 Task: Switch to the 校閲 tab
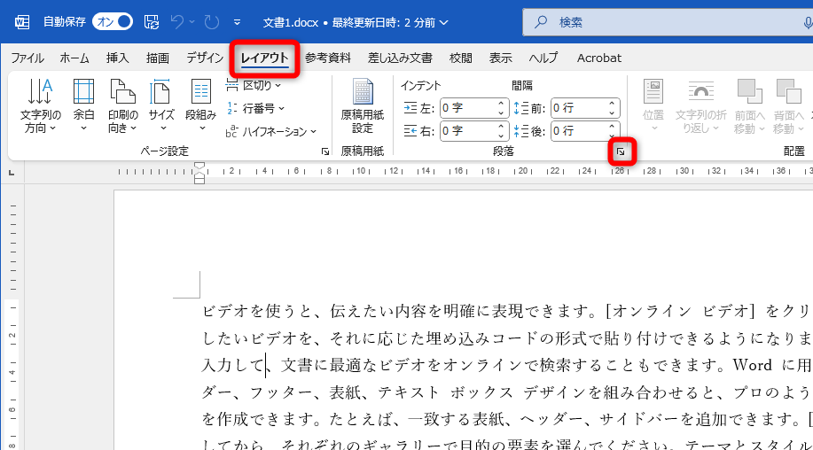pyautogui.click(x=460, y=58)
